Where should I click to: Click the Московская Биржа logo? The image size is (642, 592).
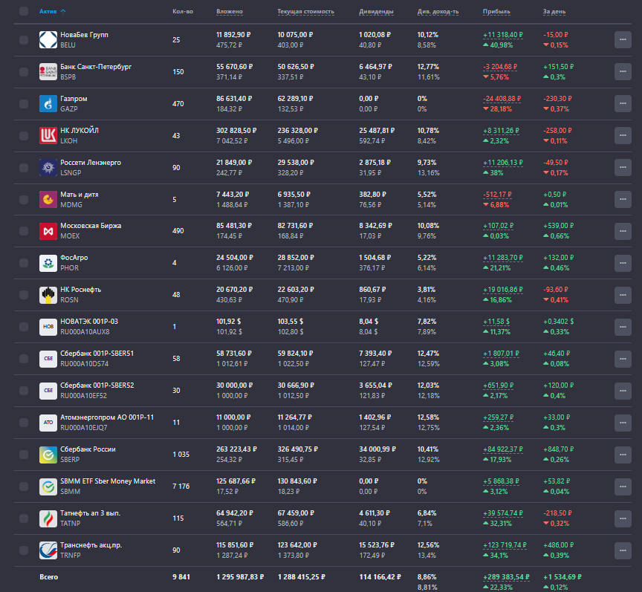[48, 231]
